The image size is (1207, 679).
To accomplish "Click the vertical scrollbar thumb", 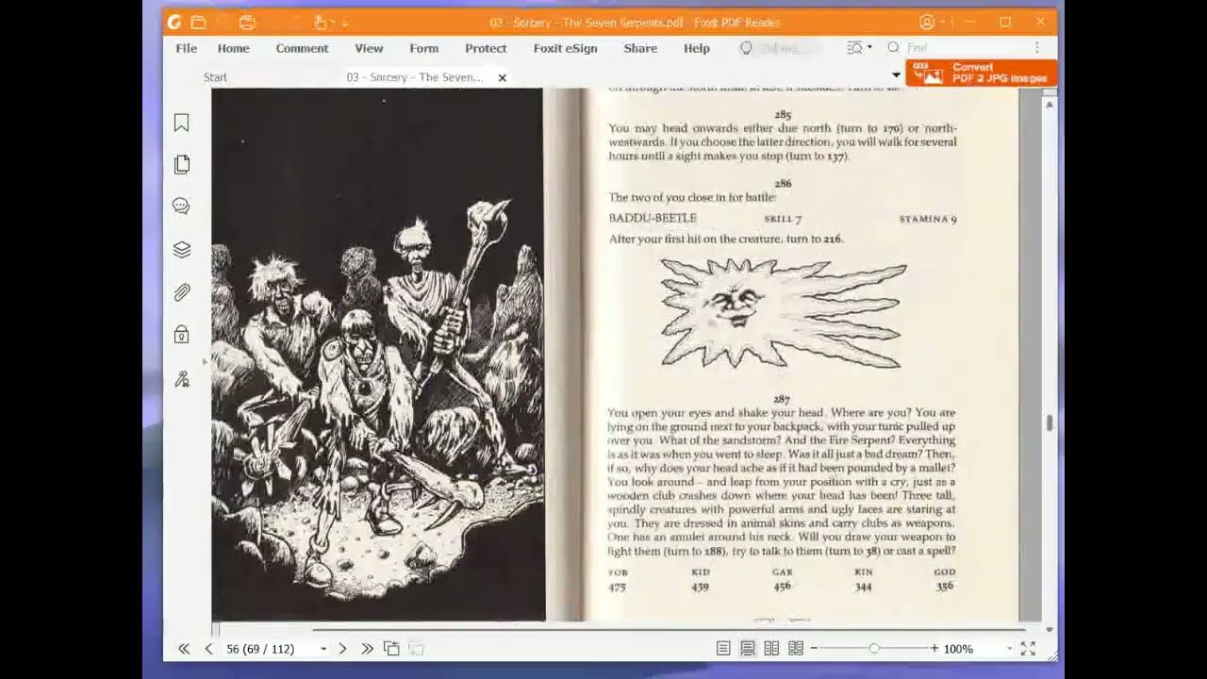I will coord(1050,423).
